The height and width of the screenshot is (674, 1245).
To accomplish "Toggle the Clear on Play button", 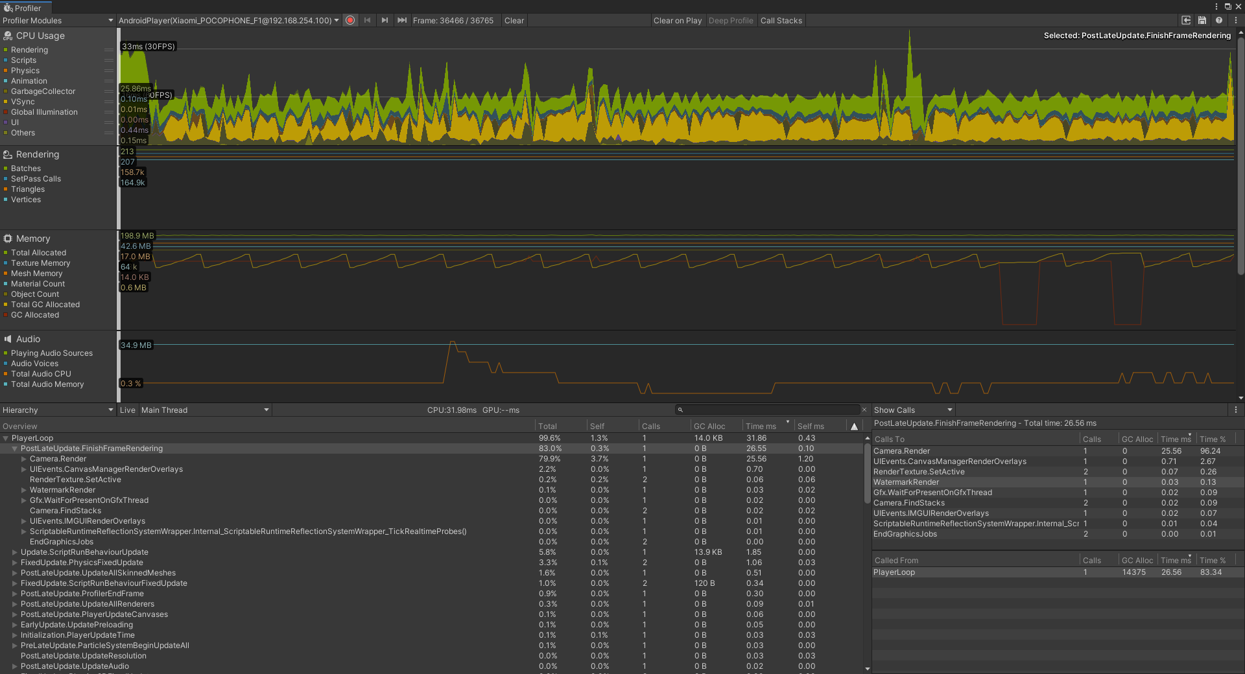I will 678,20.
